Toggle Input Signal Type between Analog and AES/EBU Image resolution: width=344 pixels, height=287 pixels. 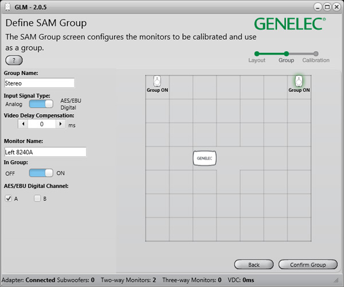pos(41,104)
